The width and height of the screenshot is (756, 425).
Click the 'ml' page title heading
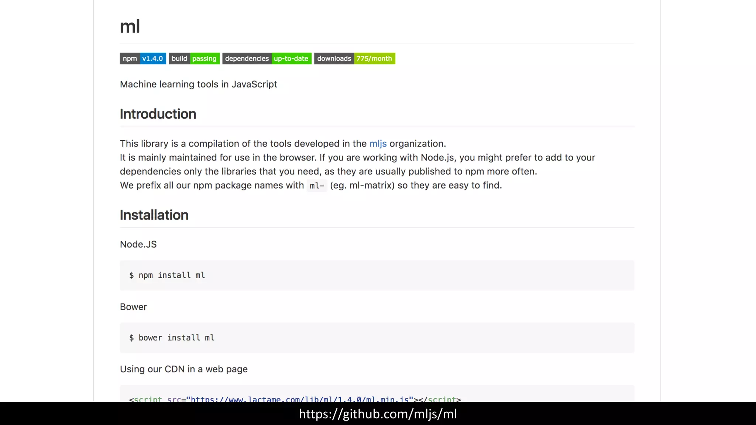(130, 27)
